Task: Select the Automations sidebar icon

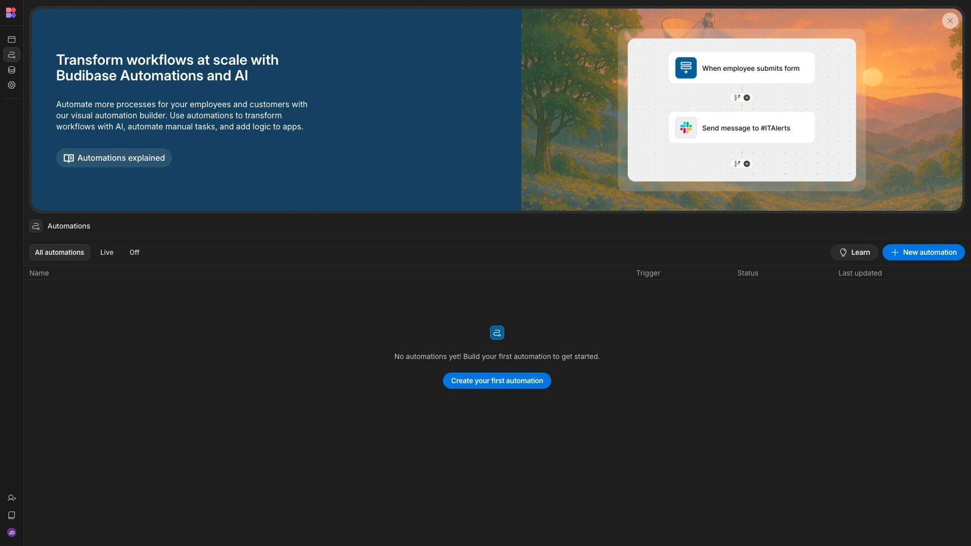Action: pos(12,55)
